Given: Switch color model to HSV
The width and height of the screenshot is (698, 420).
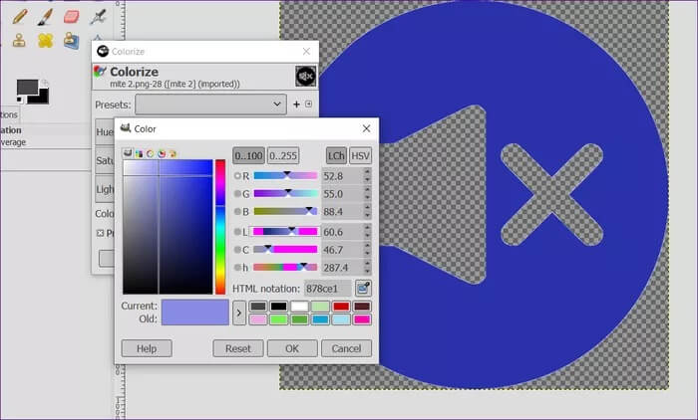Looking at the screenshot, I should click(360, 155).
